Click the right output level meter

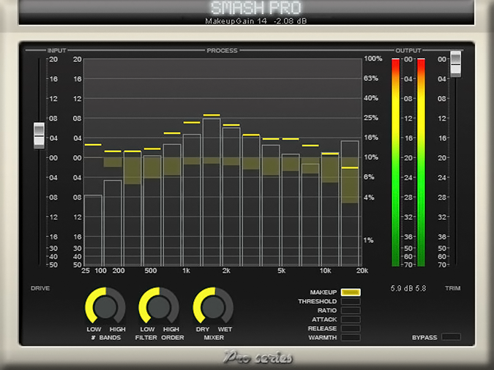click(421, 162)
